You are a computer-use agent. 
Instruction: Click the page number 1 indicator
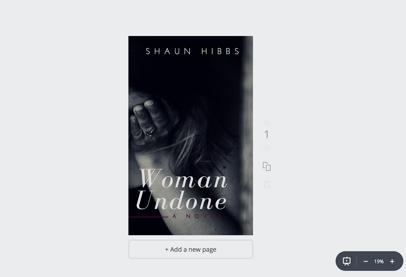click(x=267, y=135)
